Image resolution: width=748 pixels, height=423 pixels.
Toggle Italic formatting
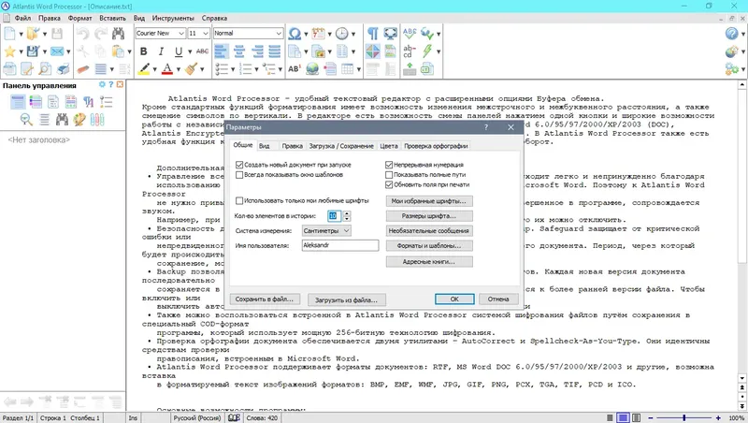tap(161, 51)
